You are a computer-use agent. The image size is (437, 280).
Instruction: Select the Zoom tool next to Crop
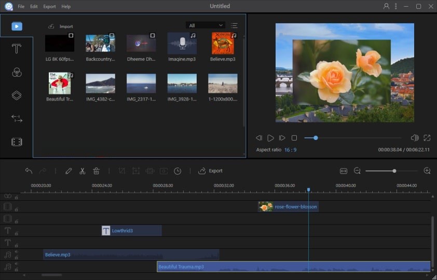point(136,171)
